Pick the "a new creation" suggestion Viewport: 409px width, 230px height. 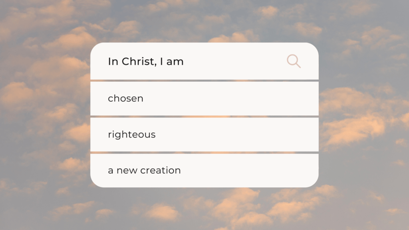pyautogui.click(x=204, y=171)
